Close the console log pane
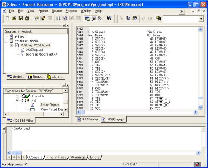Screen dimensions: 208x168 (4, 128)
